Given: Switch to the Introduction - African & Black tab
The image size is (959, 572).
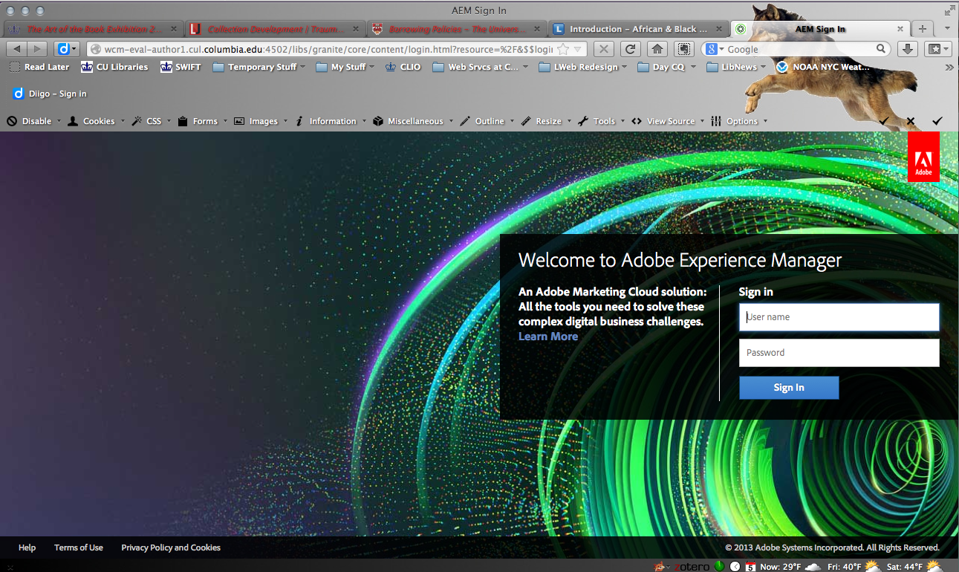Looking at the screenshot, I should [x=639, y=29].
